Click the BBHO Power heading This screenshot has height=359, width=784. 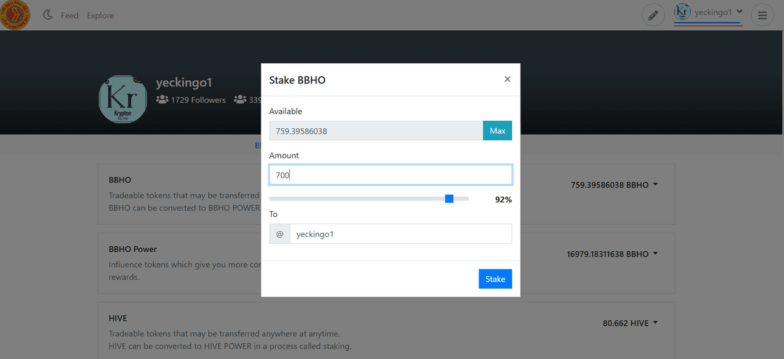(133, 249)
